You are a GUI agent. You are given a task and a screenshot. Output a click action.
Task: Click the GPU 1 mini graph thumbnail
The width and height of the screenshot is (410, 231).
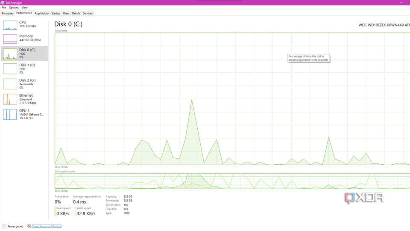click(x=10, y=115)
